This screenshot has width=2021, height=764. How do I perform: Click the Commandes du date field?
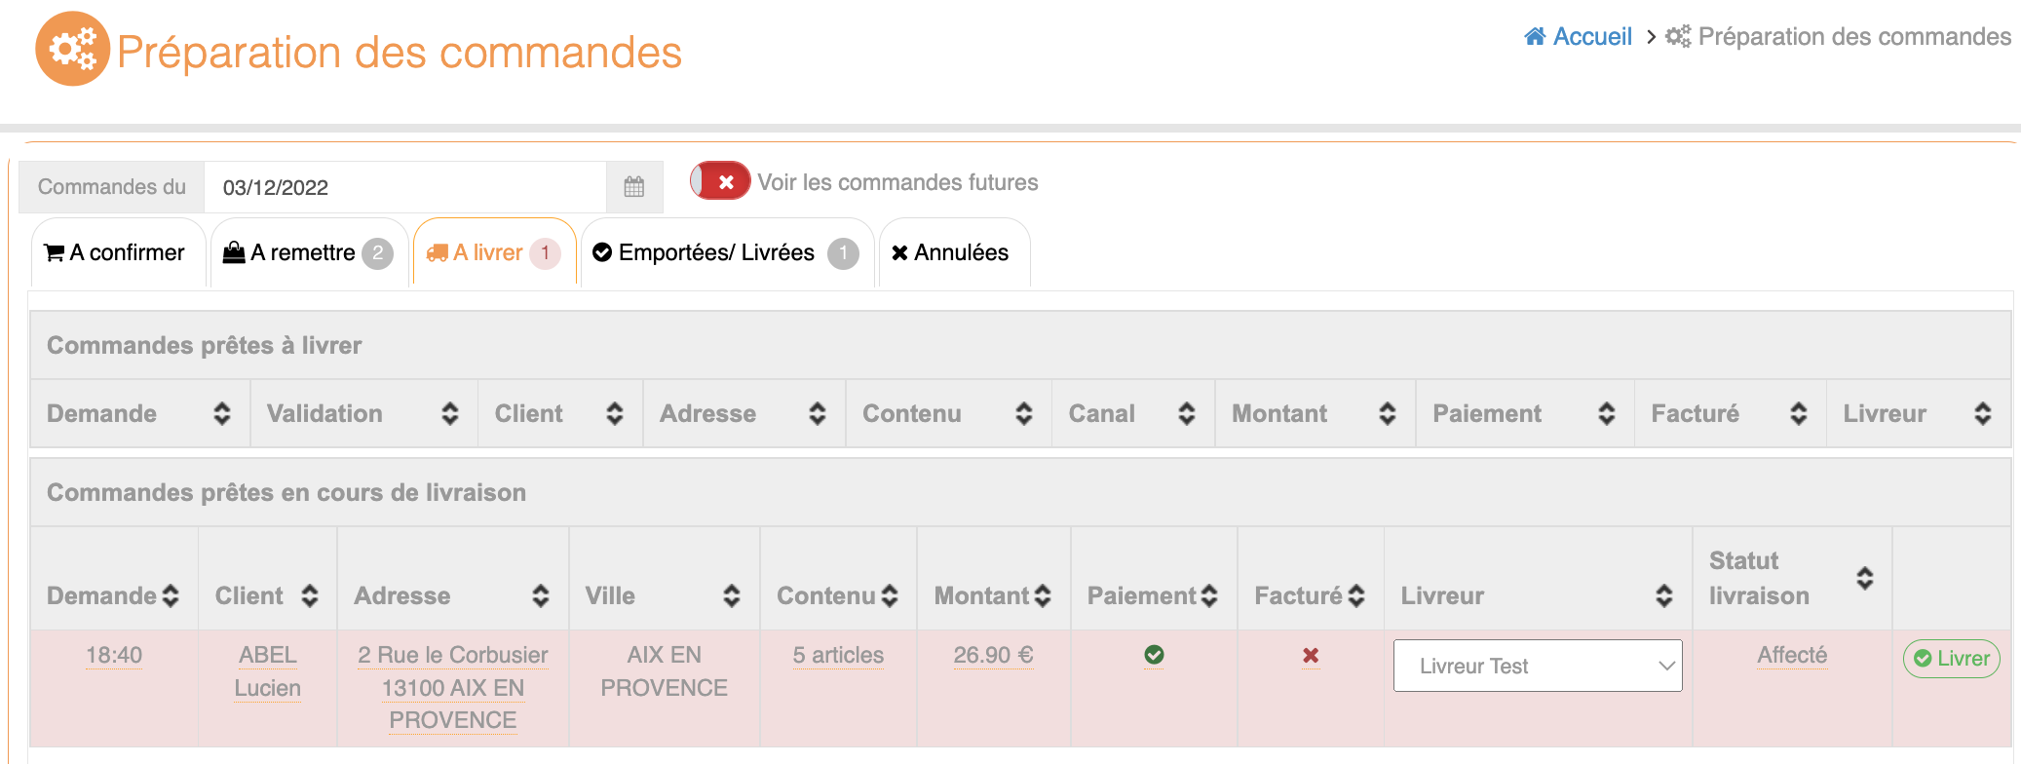click(x=404, y=187)
